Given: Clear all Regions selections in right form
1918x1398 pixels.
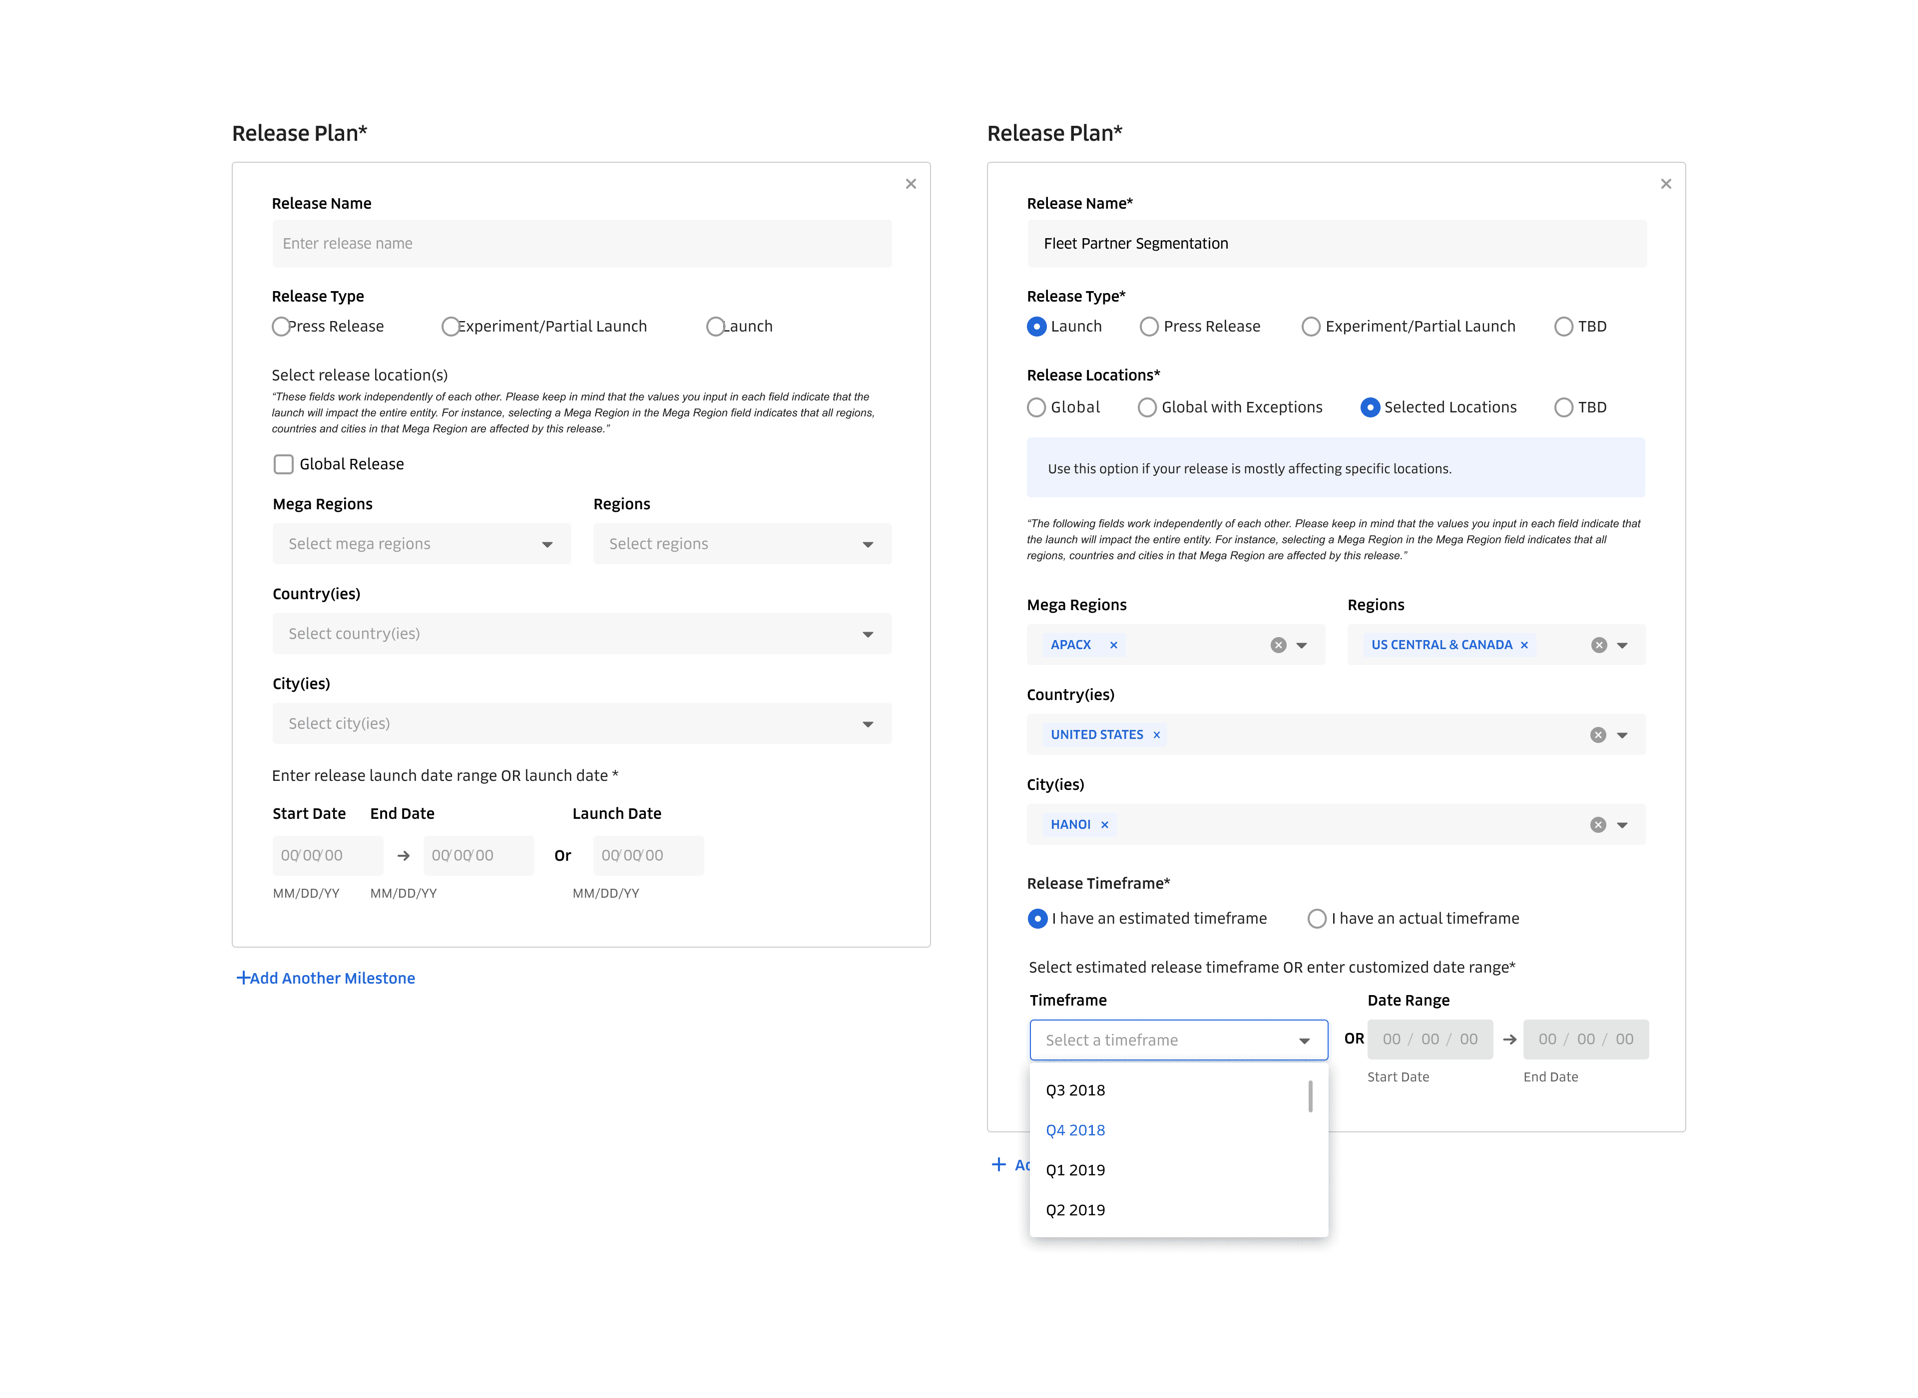Looking at the screenshot, I should (1599, 645).
